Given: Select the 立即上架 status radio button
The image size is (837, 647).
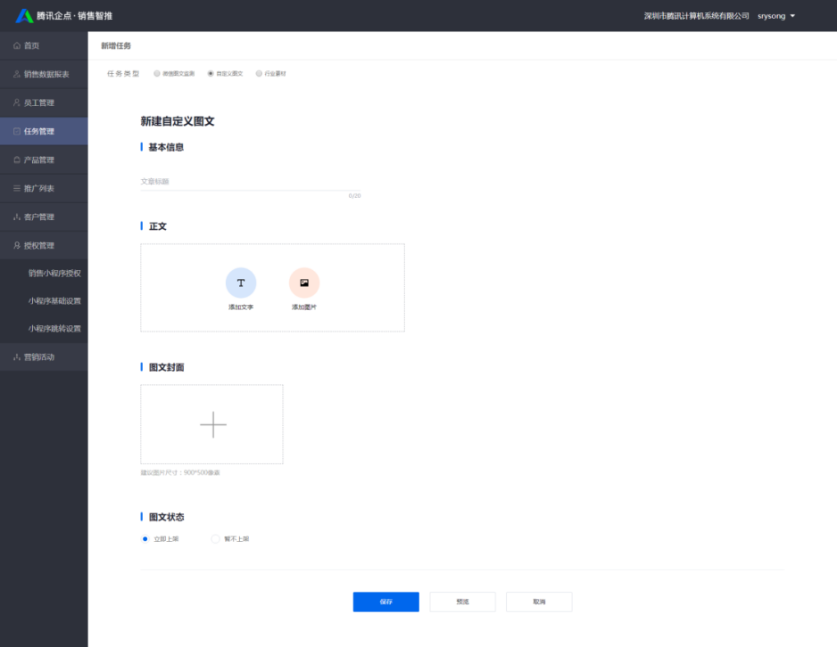Looking at the screenshot, I should click(x=145, y=539).
